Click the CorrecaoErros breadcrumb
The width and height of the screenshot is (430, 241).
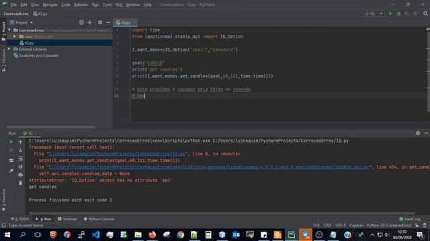[x=16, y=13]
